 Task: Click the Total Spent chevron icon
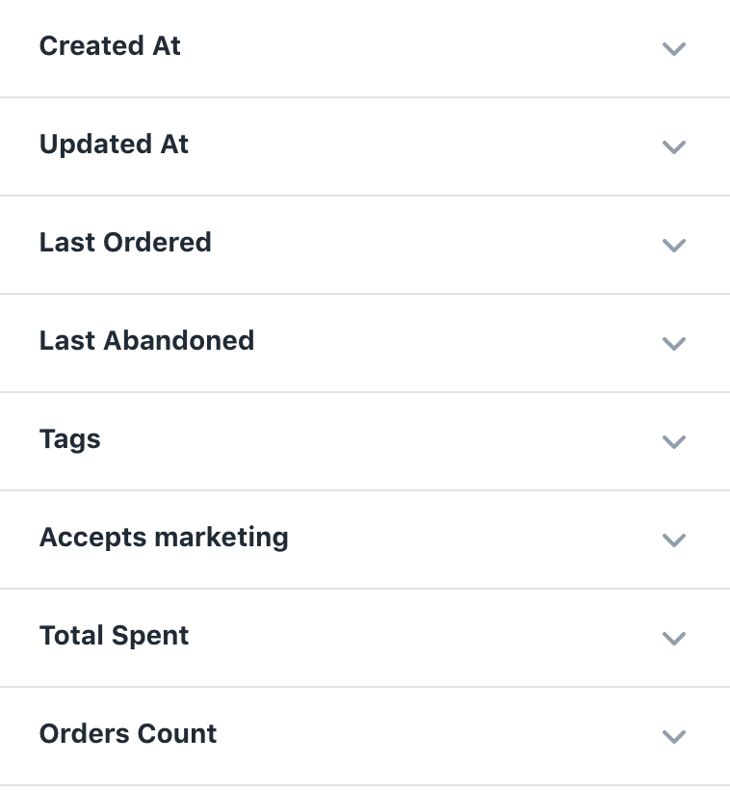click(x=674, y=638)
